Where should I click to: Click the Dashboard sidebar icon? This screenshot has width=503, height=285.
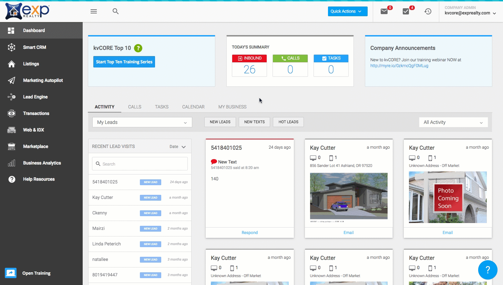(x=11, y=31)
